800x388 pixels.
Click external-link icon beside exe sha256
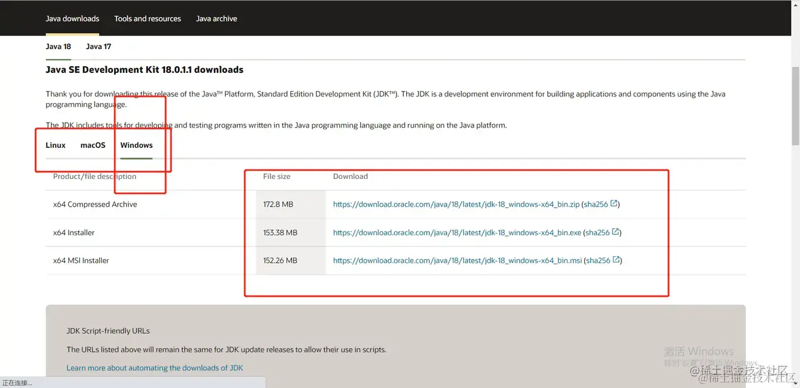coord(616,232)
